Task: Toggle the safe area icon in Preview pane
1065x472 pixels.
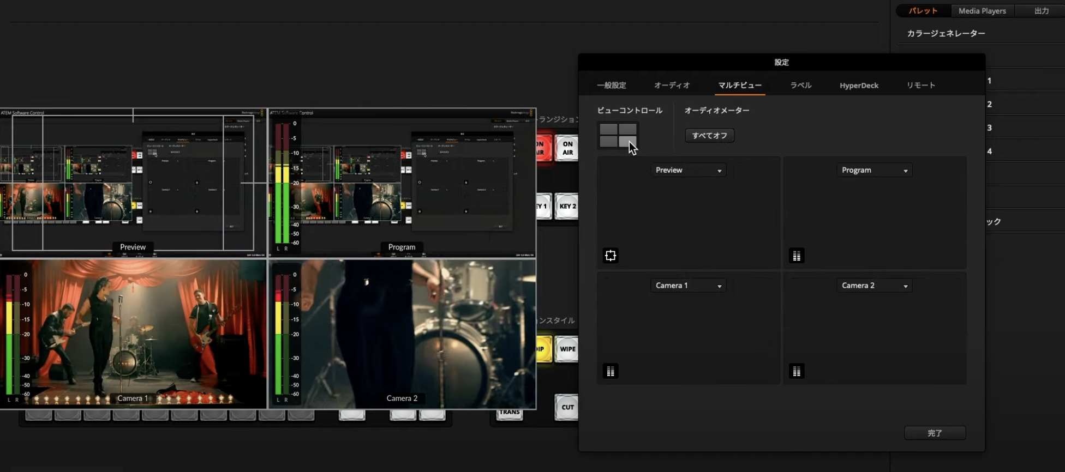Action: [x=611, y=256]
